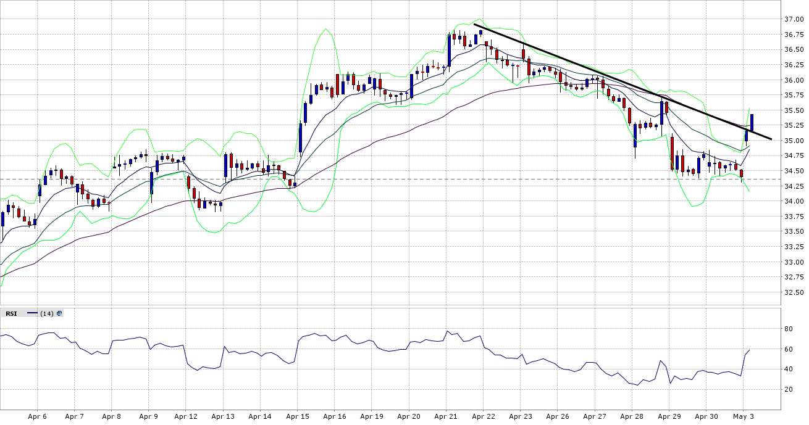Click the black descending trendline on the chart
809x425 pixels.
622,81
